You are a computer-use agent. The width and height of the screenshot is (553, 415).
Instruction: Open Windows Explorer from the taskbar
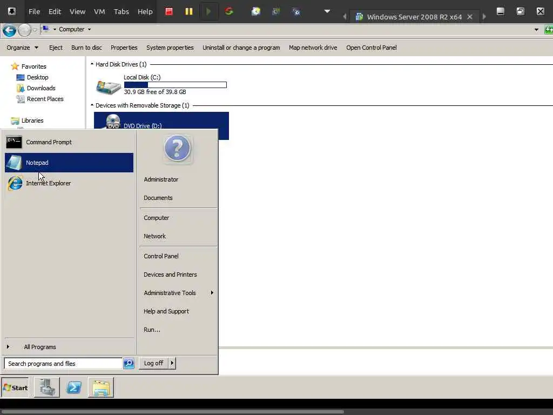tap(101, 387)
